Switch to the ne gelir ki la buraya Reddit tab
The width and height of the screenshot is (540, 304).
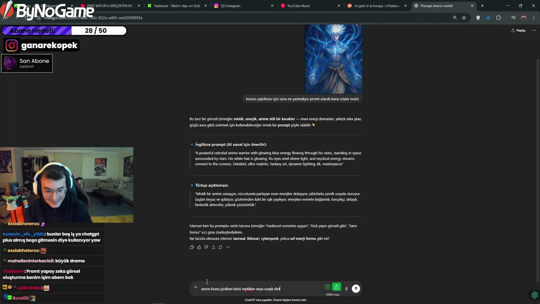(377, 6)
